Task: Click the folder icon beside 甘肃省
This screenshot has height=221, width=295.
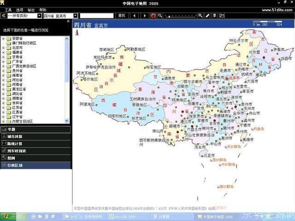Action: coord(9,57)
